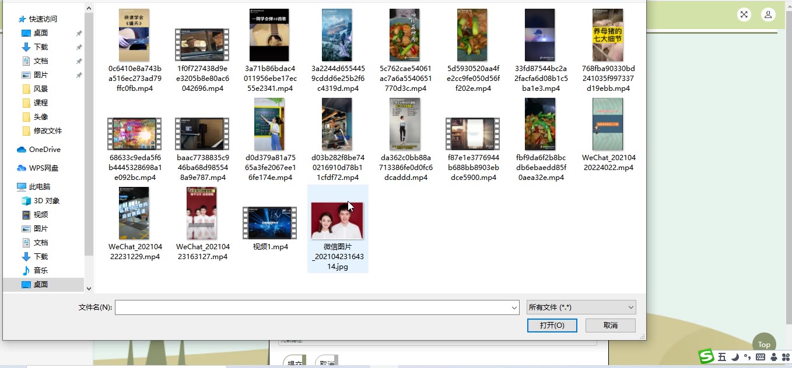The image size is (792, 368).
Task: Open the file type dropdown 所有文件 (*.*)
Action: pyautogui.click(x=581, y=307)
